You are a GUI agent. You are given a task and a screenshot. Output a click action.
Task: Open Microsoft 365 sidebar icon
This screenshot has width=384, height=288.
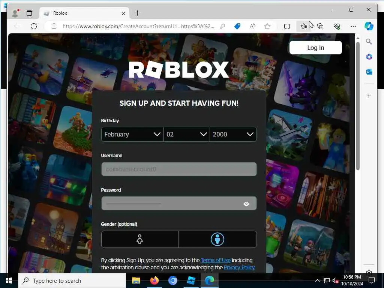coord(369,57)
